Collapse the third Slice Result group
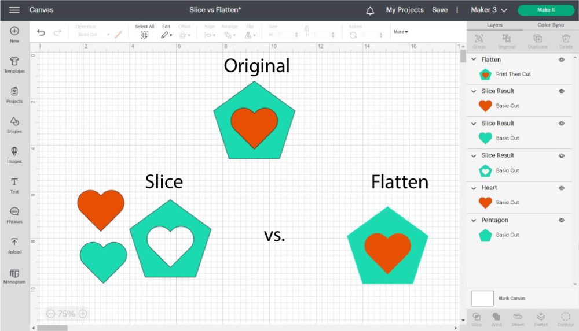This screenshot has width=579, height=331. click(474, 155)
